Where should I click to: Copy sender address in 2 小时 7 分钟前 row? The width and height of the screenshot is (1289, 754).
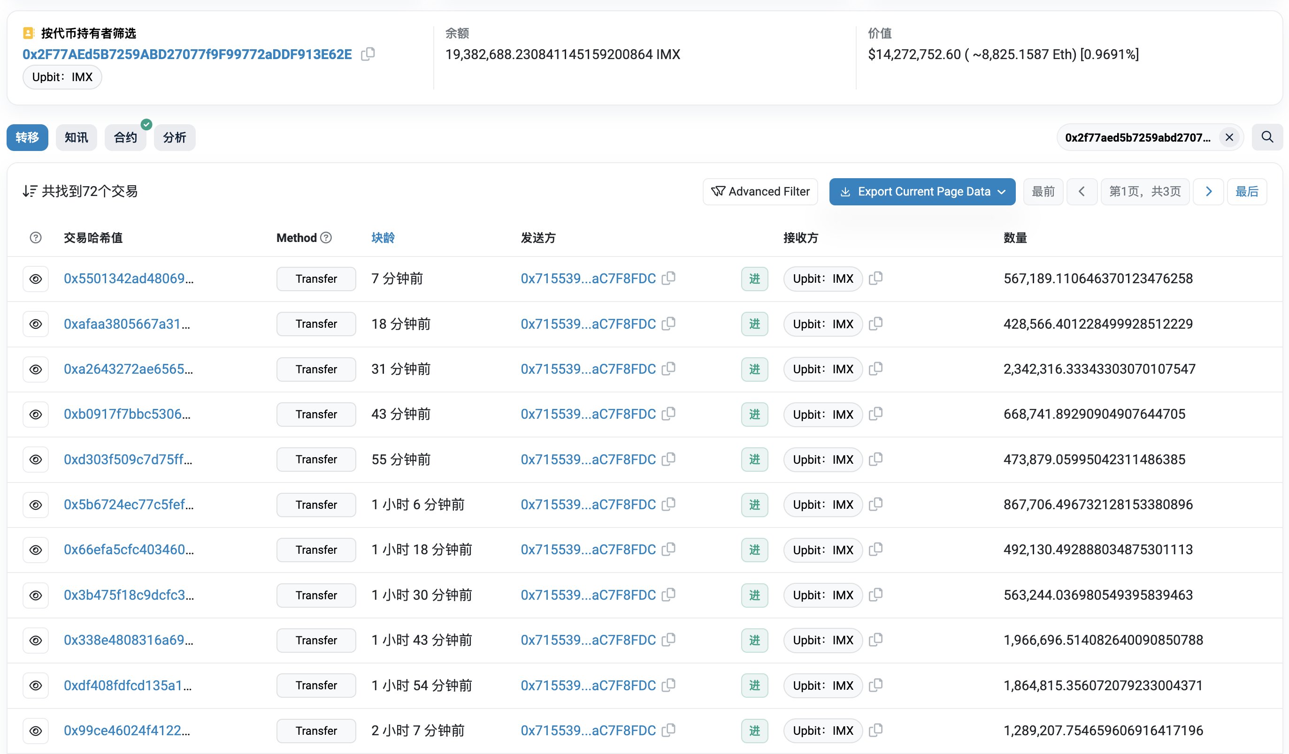pyautogui.click(x=668, y=731)
